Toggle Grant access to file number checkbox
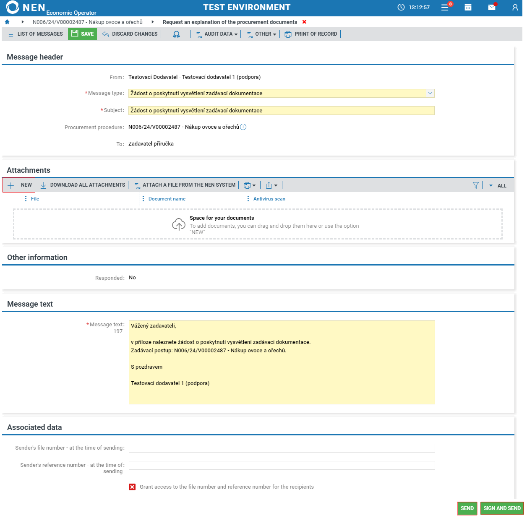527x518 pixels. 132,487
